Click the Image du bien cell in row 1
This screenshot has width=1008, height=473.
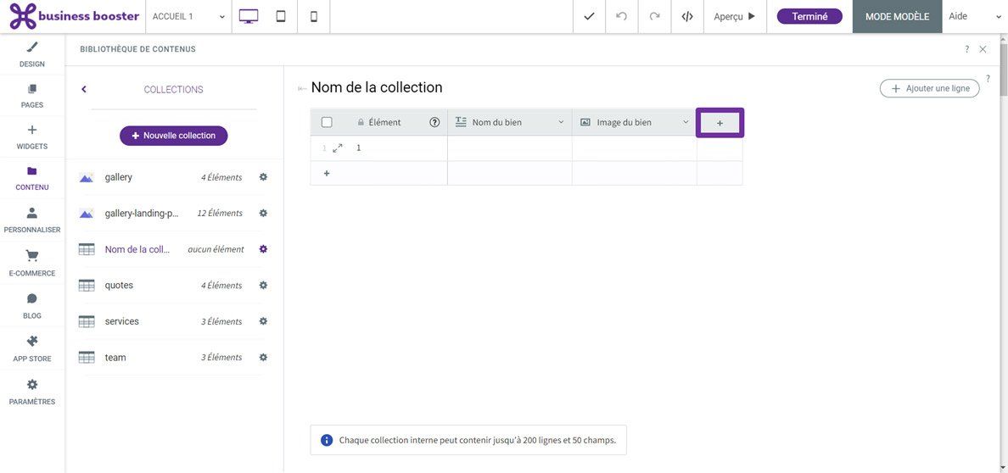[x=635, y=147]
